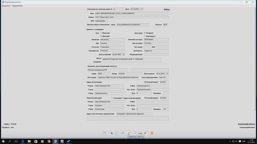Click the Отчество input field

pos(112,47)
